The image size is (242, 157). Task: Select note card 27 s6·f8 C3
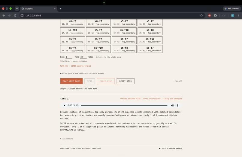124,49
